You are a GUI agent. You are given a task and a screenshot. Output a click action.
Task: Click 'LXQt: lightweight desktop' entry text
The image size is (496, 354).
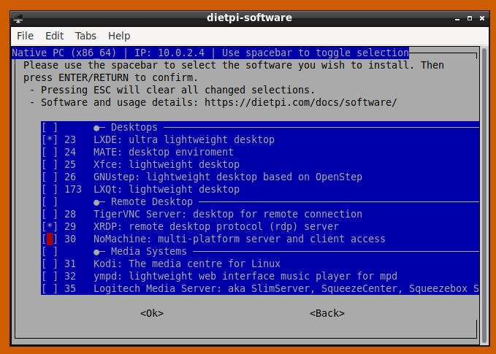(167, 189)
